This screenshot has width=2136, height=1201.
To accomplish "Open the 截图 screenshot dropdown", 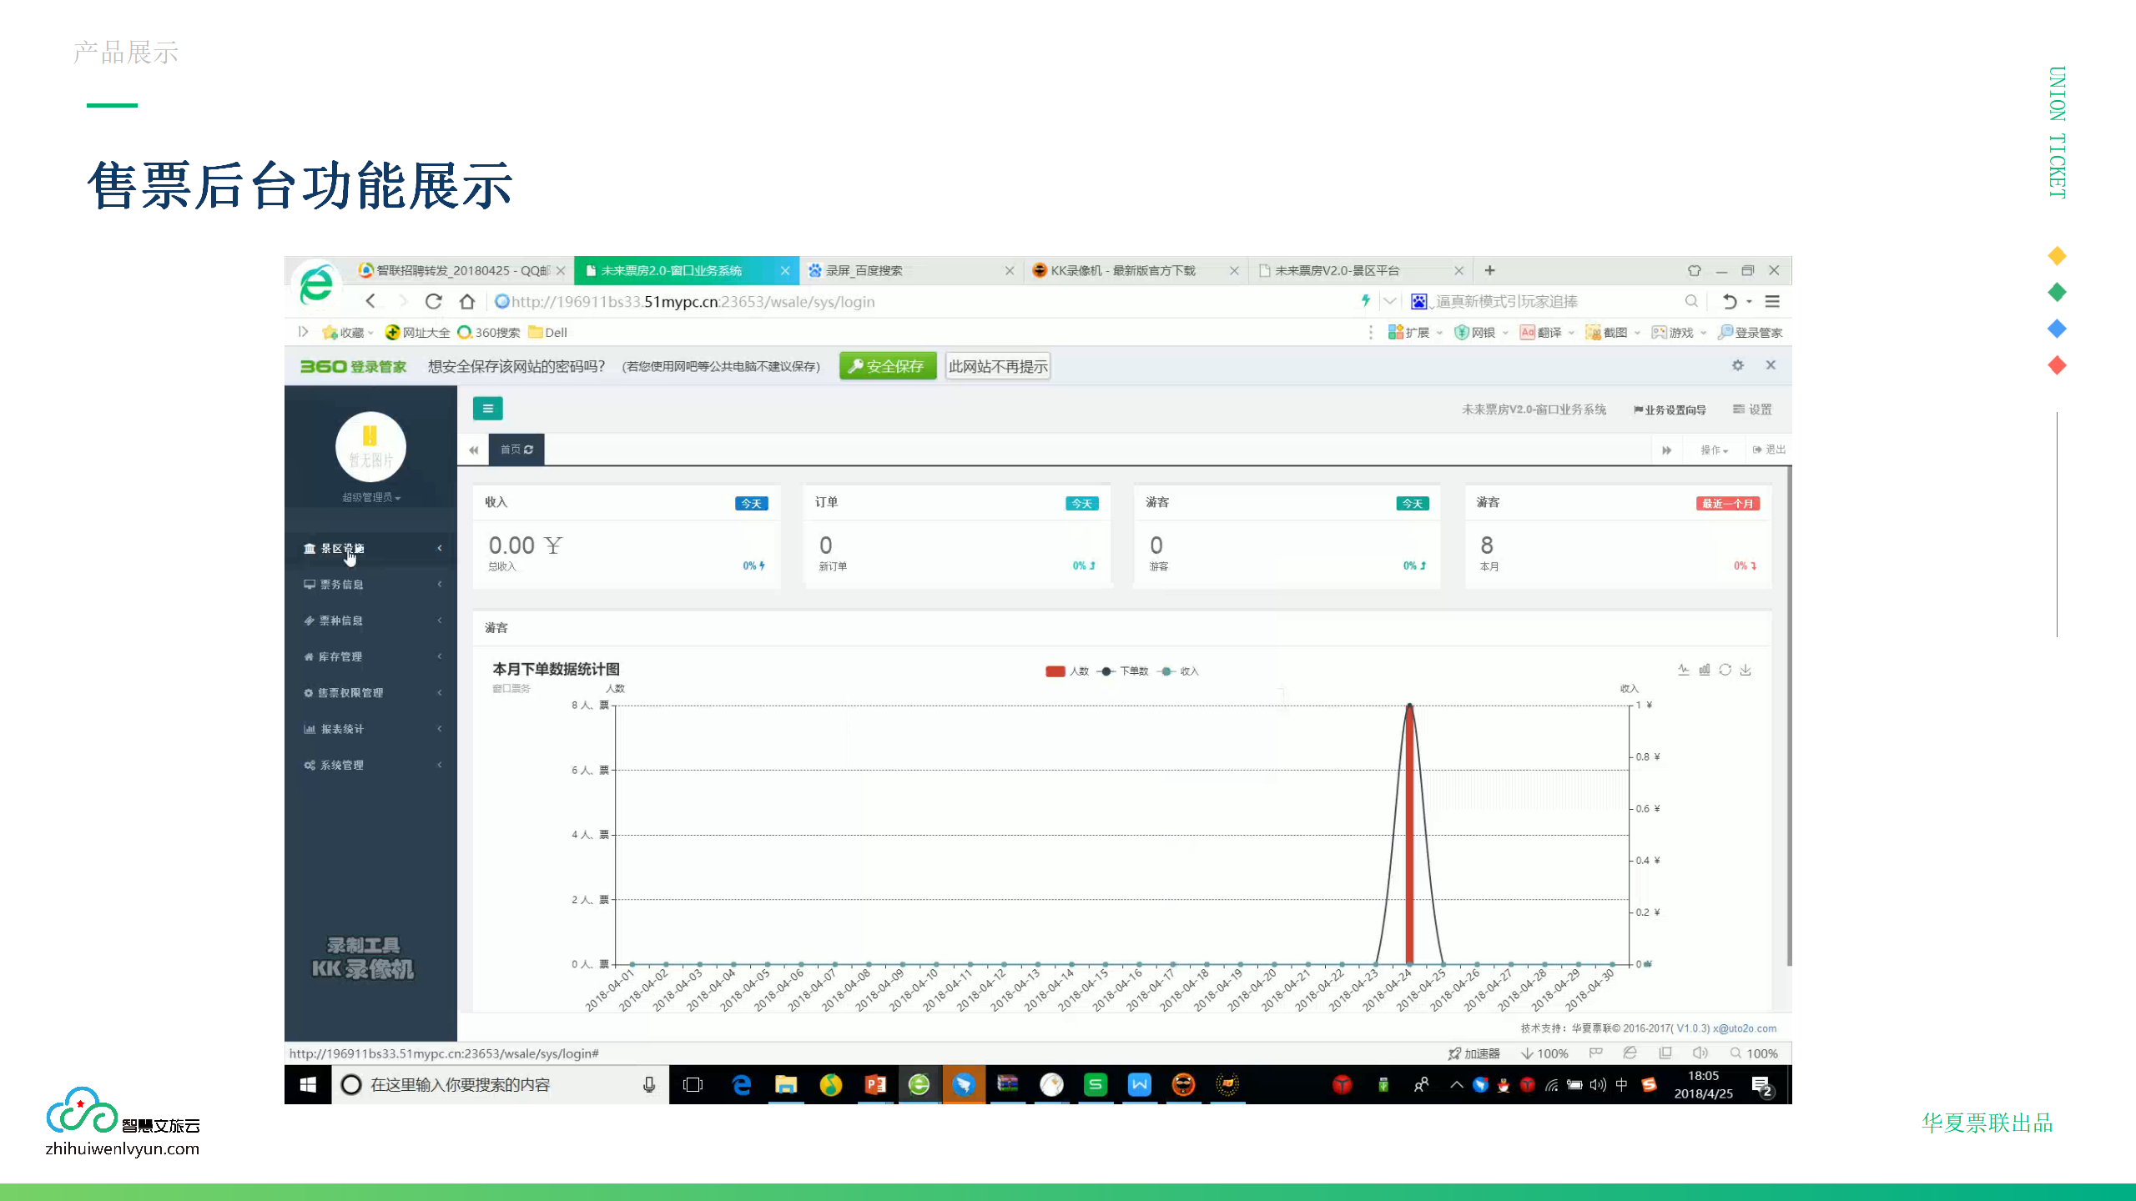I will point(1613,332).
